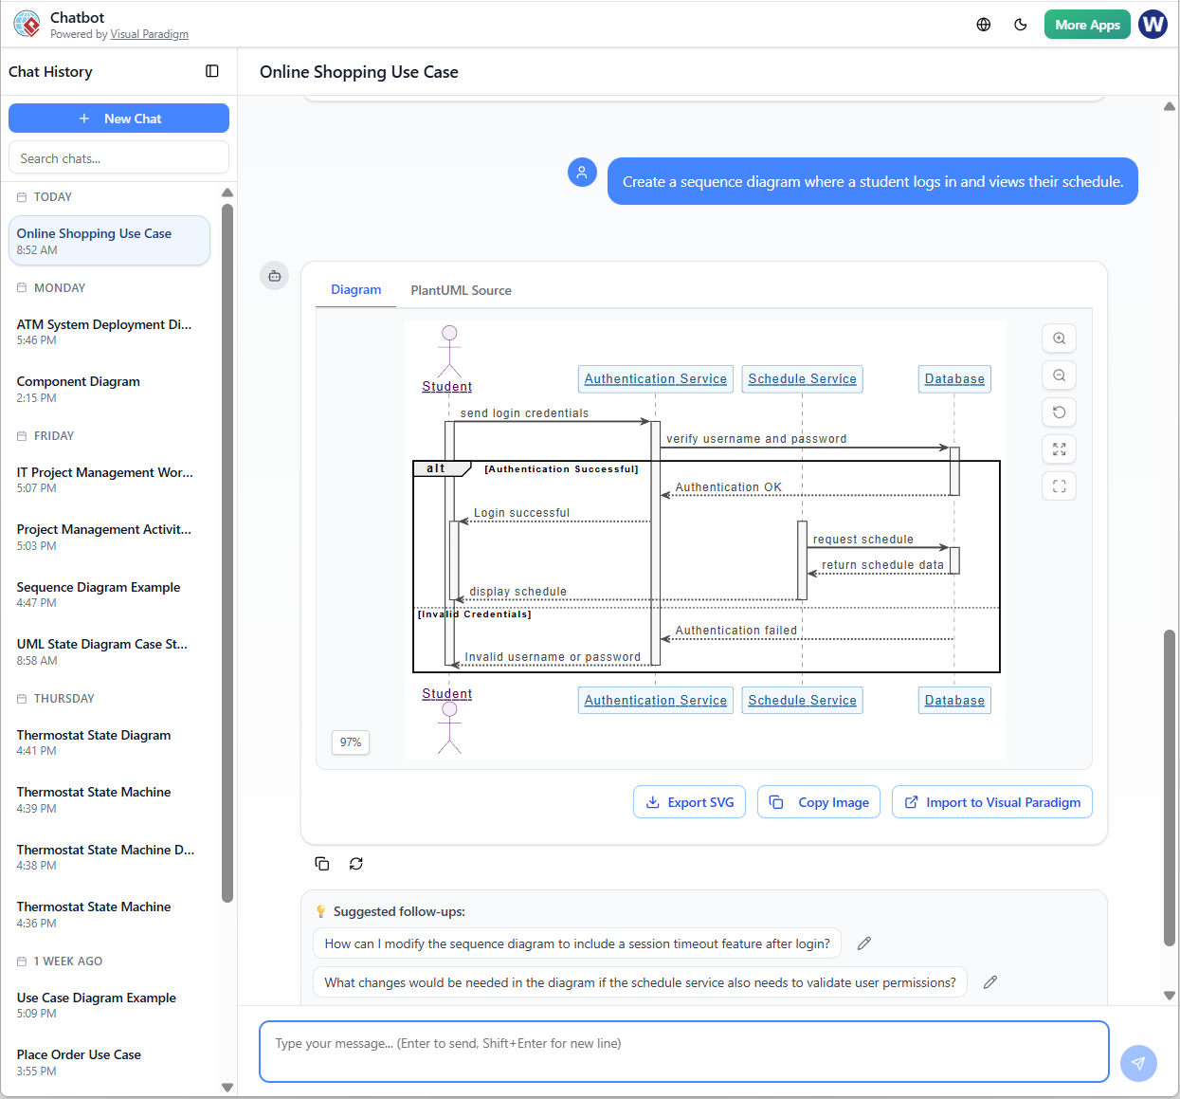The height and width of the screenshot is (1099, 1180).
Task: Switch to the PlantUML Source tab
Action: [461, 290]
